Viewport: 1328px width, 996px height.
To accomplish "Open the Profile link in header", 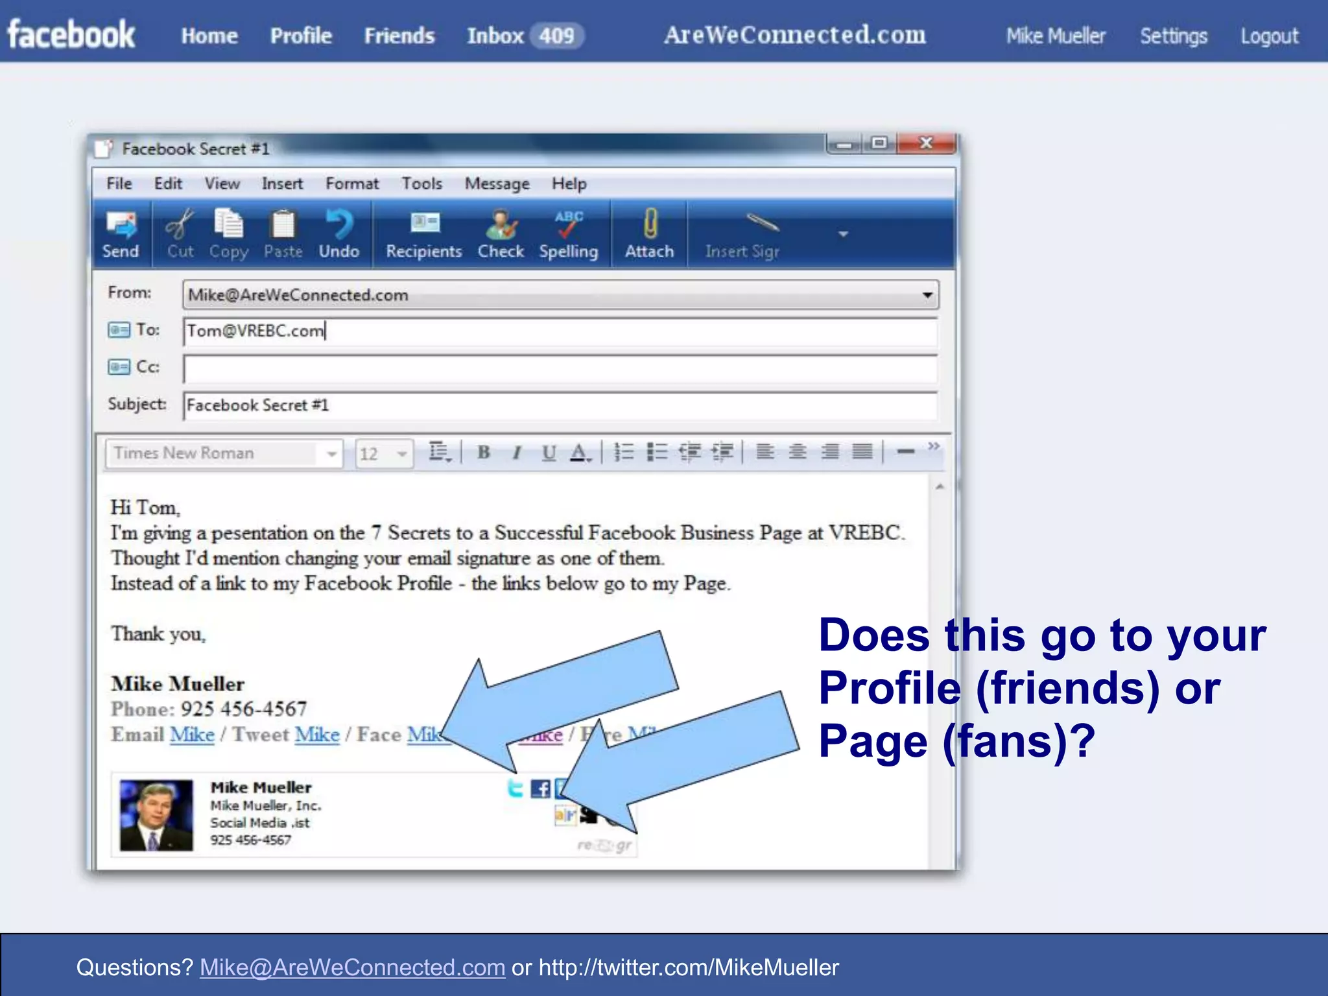I will click(x=301, y=36).
